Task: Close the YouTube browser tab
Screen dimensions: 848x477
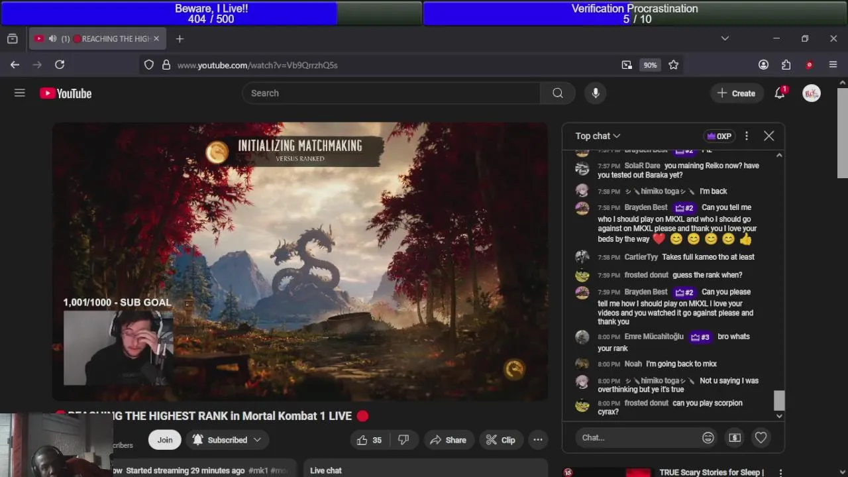Action: point(156,39)
